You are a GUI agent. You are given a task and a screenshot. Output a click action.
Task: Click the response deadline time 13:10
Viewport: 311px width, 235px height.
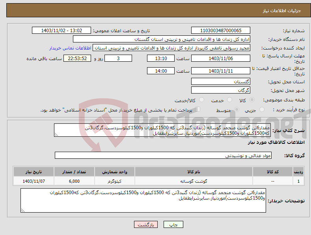coord(161,59)
